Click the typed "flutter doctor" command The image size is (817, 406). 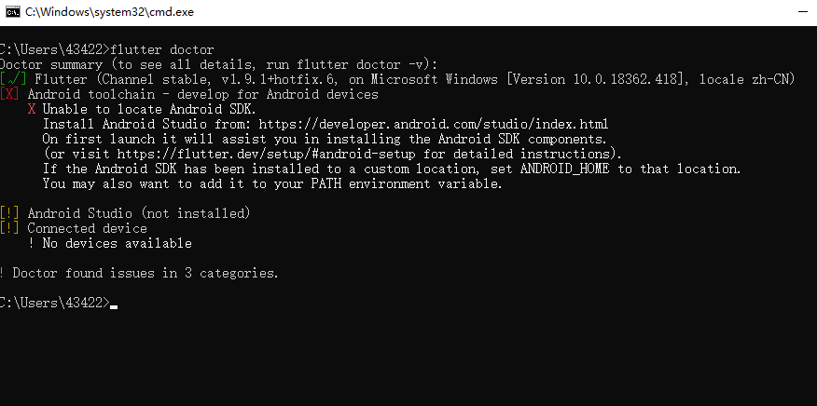(x=162, y=49)
